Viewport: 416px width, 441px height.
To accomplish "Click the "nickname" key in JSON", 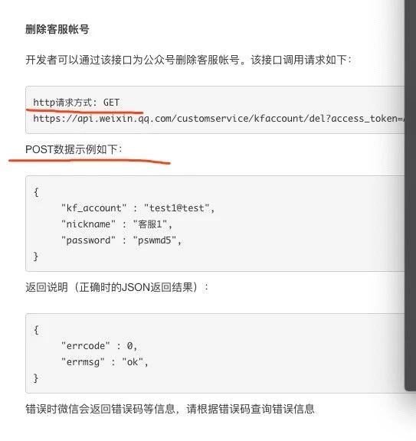I will pos(88,224).
